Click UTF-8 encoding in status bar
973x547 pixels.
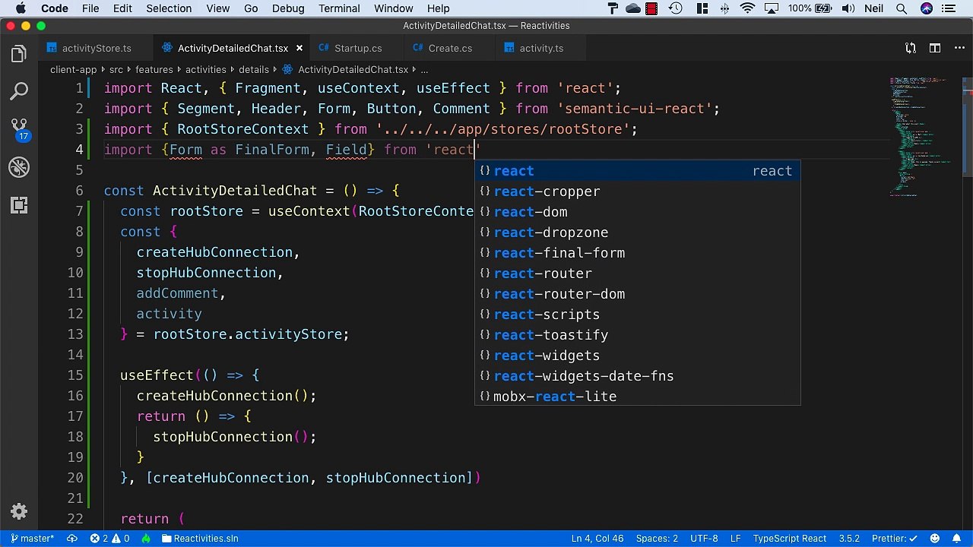click(x=704, y=539)
